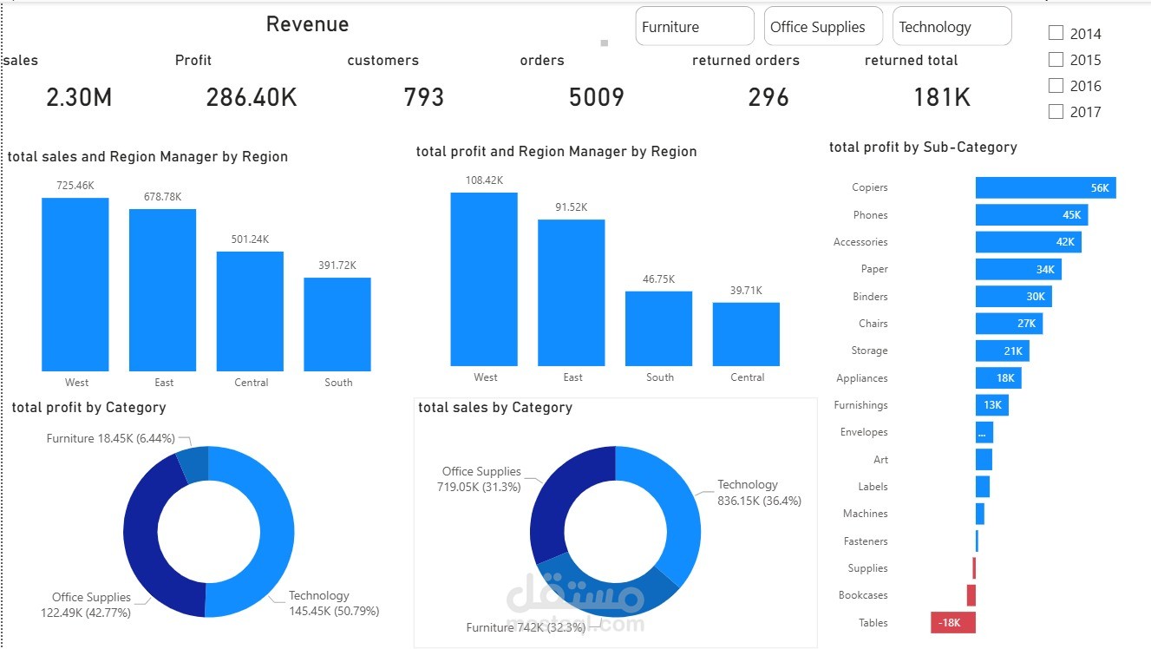Click the Revenue dashboard title
This screenshot has width=1151, height=649.
[x=307, y=24]
